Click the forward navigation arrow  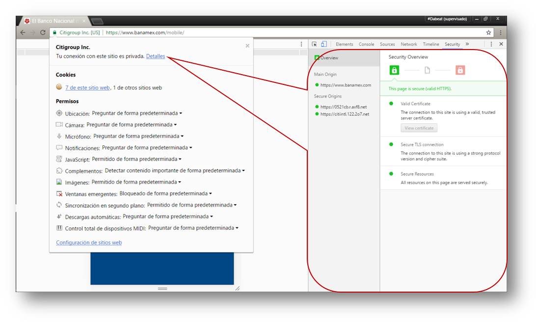point(33,32)
